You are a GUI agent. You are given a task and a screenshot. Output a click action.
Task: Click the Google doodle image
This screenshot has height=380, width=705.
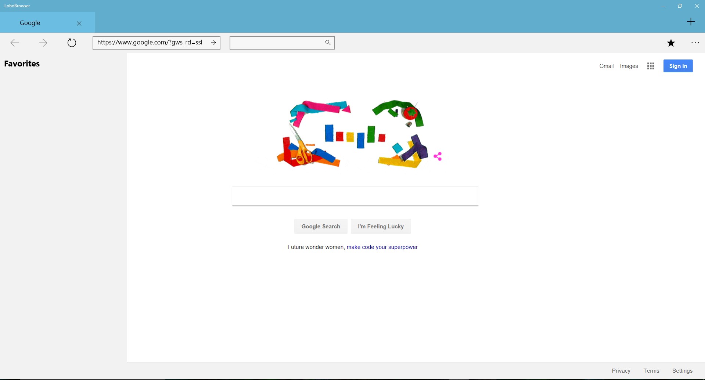352,134
